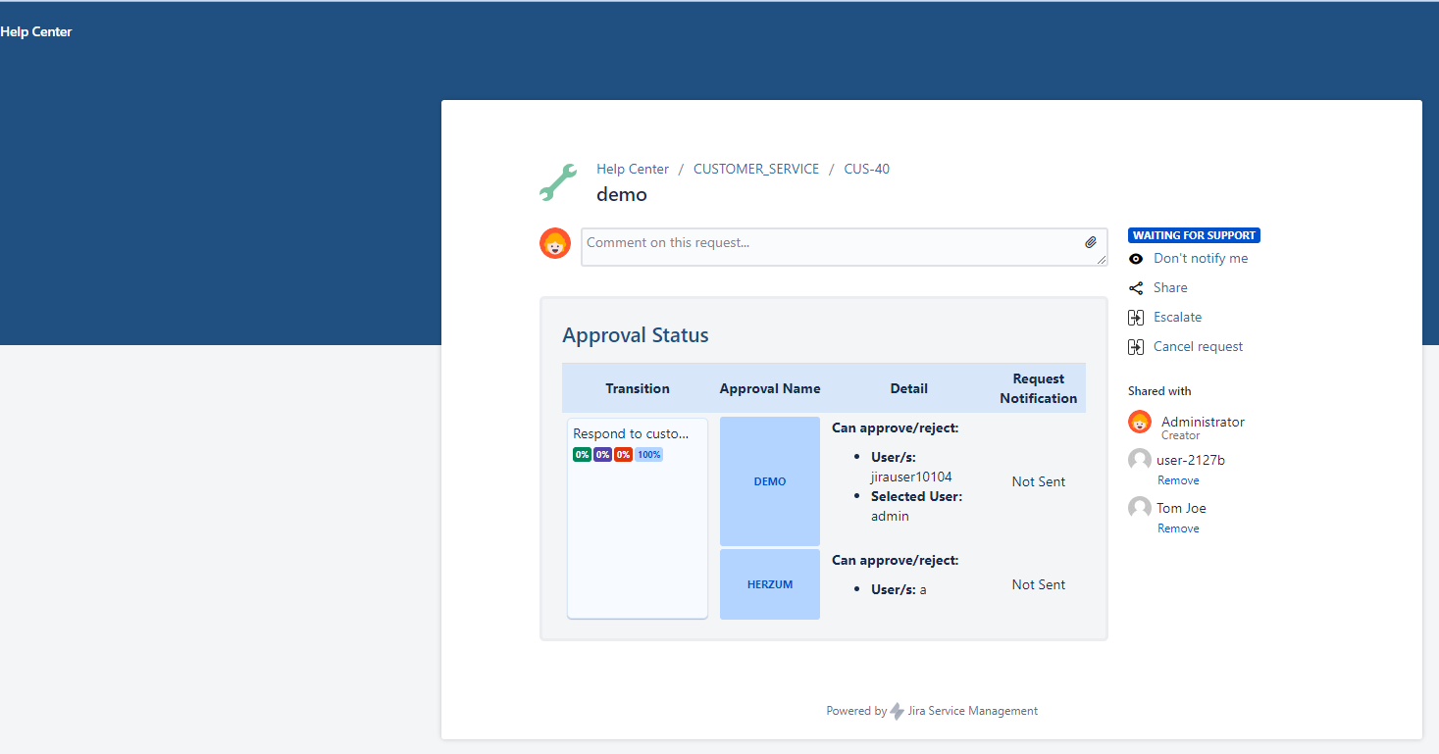Select the HERZUM approval name block
The image size is (1439, 754).
tap(770, 584)
